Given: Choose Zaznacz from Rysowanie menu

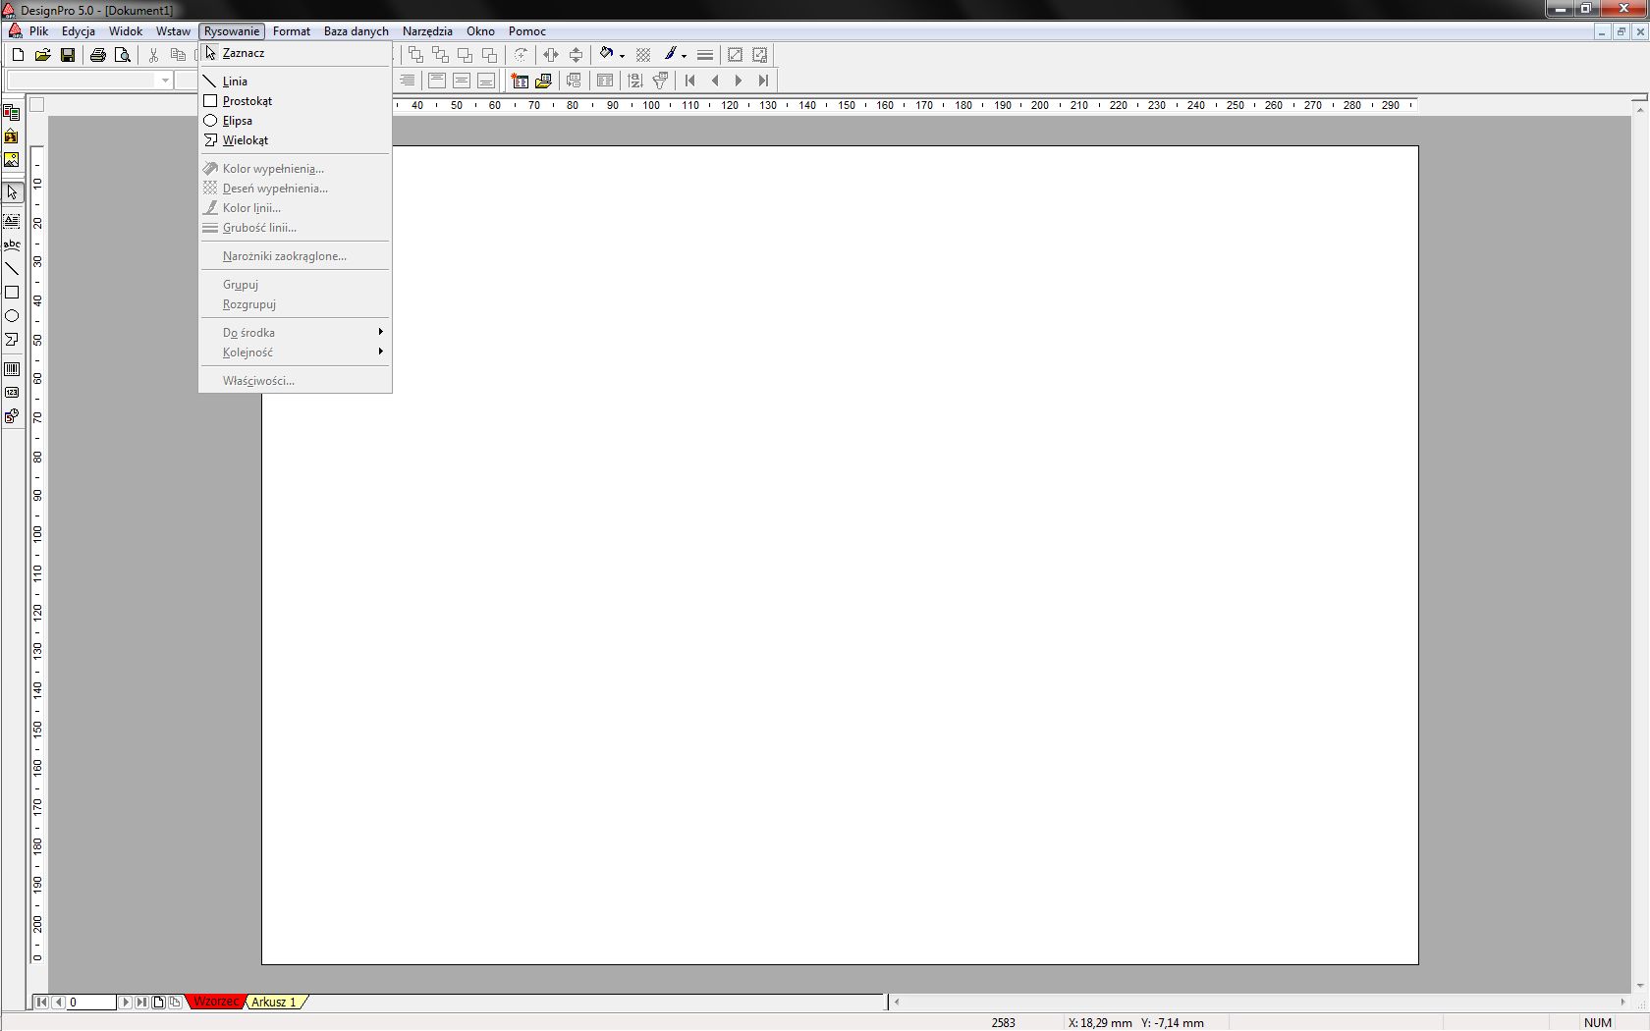Looking at the screenshot, I should tap(296, 53).
